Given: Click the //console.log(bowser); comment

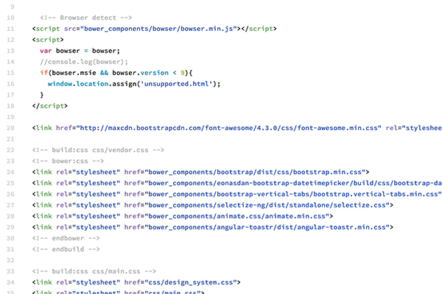Looking at the screenshot, I should coord(84,62).
